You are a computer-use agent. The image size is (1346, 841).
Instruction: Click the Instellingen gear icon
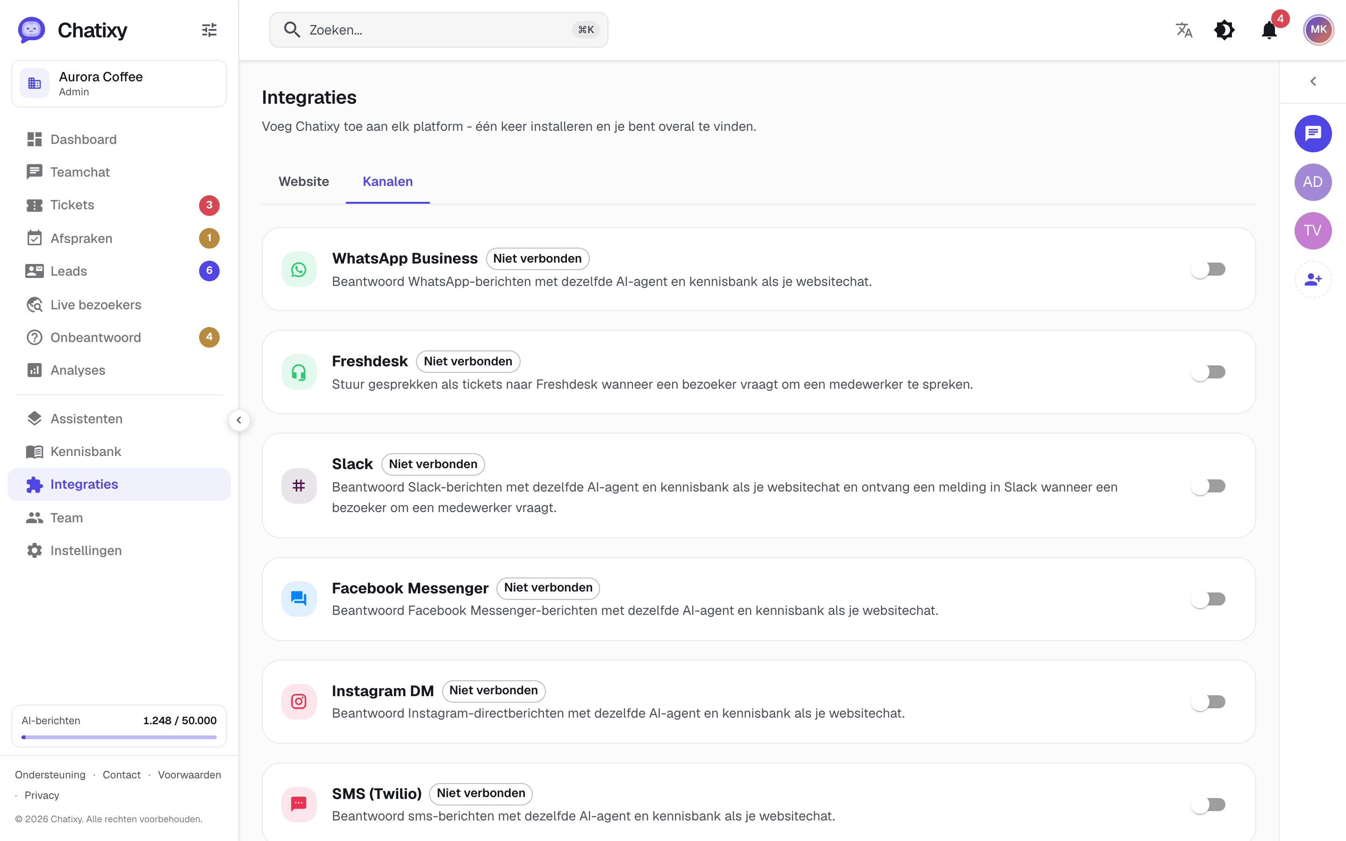pos(35,551)
